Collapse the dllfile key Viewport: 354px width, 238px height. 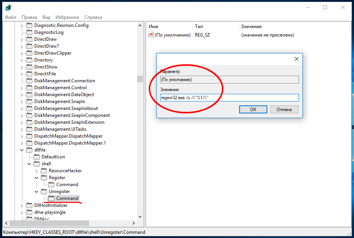[x=22, y=150]
